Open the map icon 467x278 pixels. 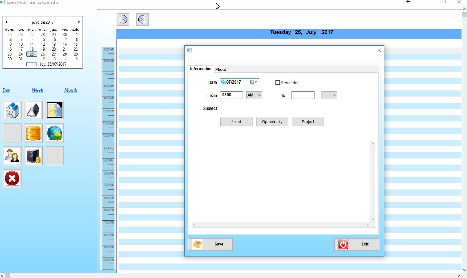pyautogui.click(x=54, y=110)
